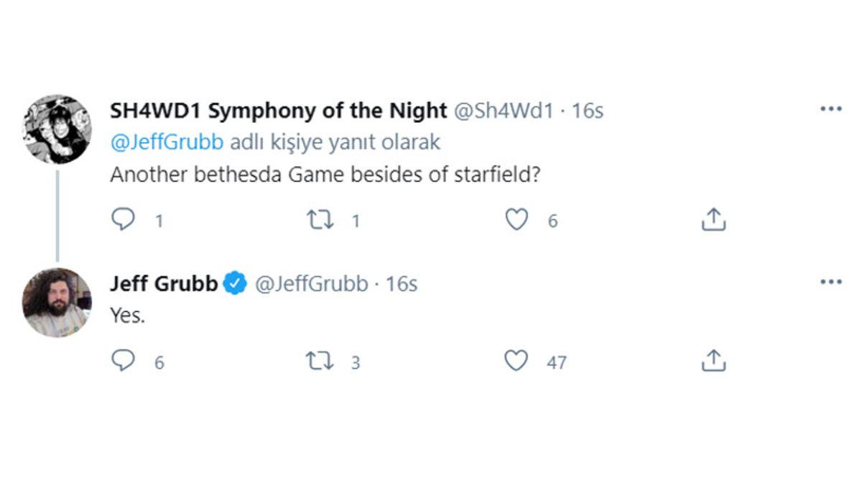Retweet SH4WD1's Bethesda question tweet
This screenshot has width=862, height=485.
320,219
